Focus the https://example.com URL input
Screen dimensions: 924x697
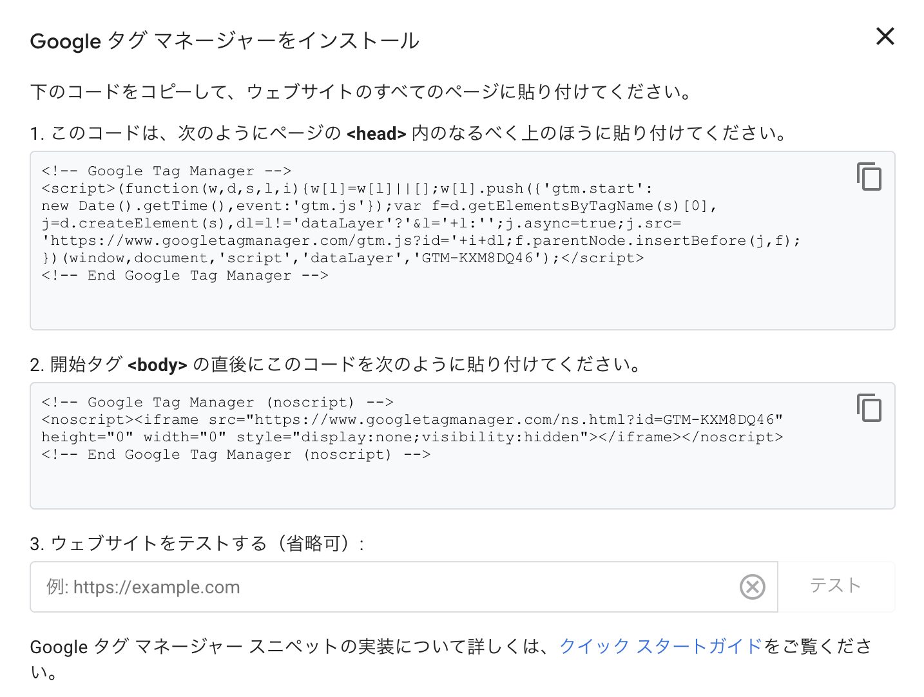click(x=387, y=587)
